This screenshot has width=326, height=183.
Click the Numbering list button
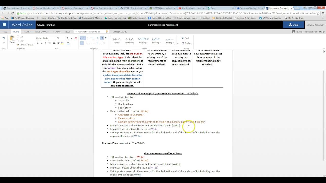pos(88,38)
